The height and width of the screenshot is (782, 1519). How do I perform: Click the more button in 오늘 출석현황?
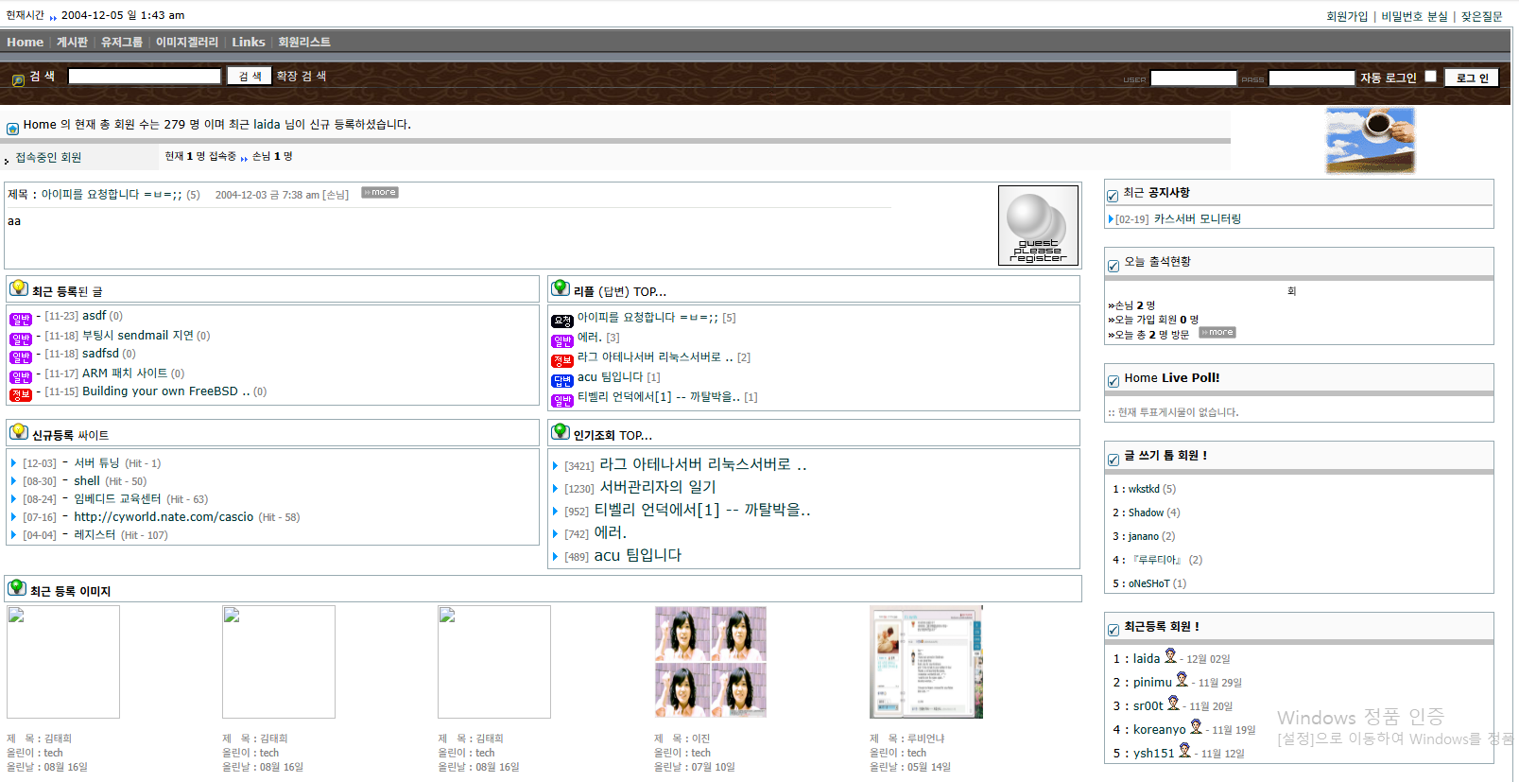coord(1217,333)
